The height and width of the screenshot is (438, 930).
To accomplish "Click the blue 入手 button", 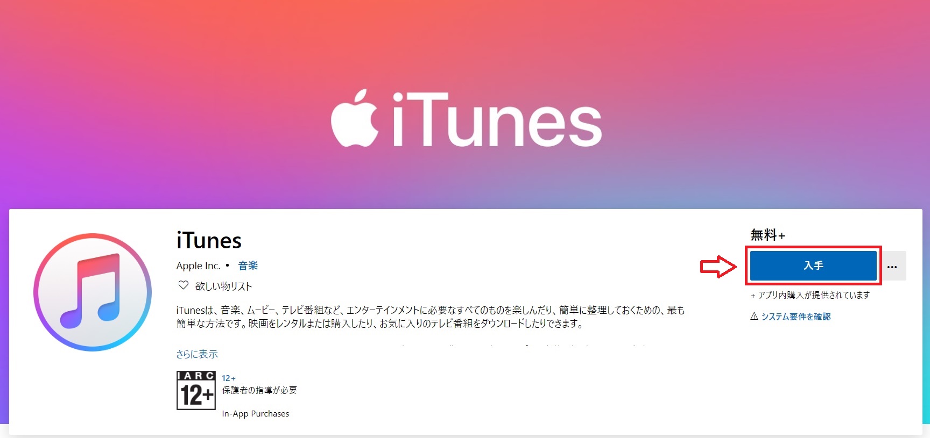I will (x=813, y=265).
